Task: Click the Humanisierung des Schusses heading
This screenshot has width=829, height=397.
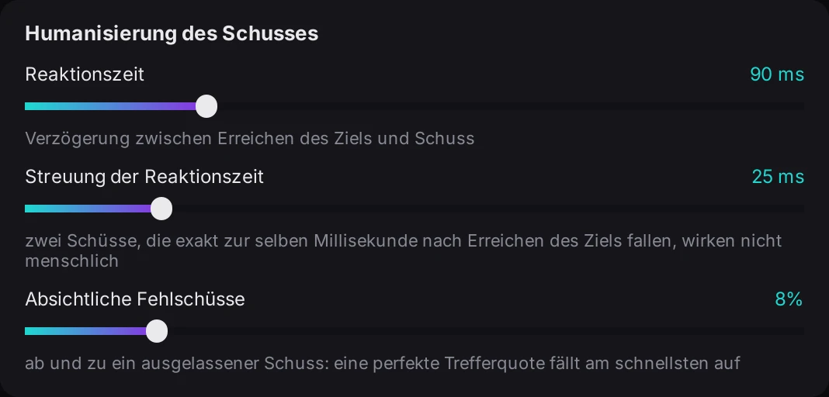Action: 172,34
